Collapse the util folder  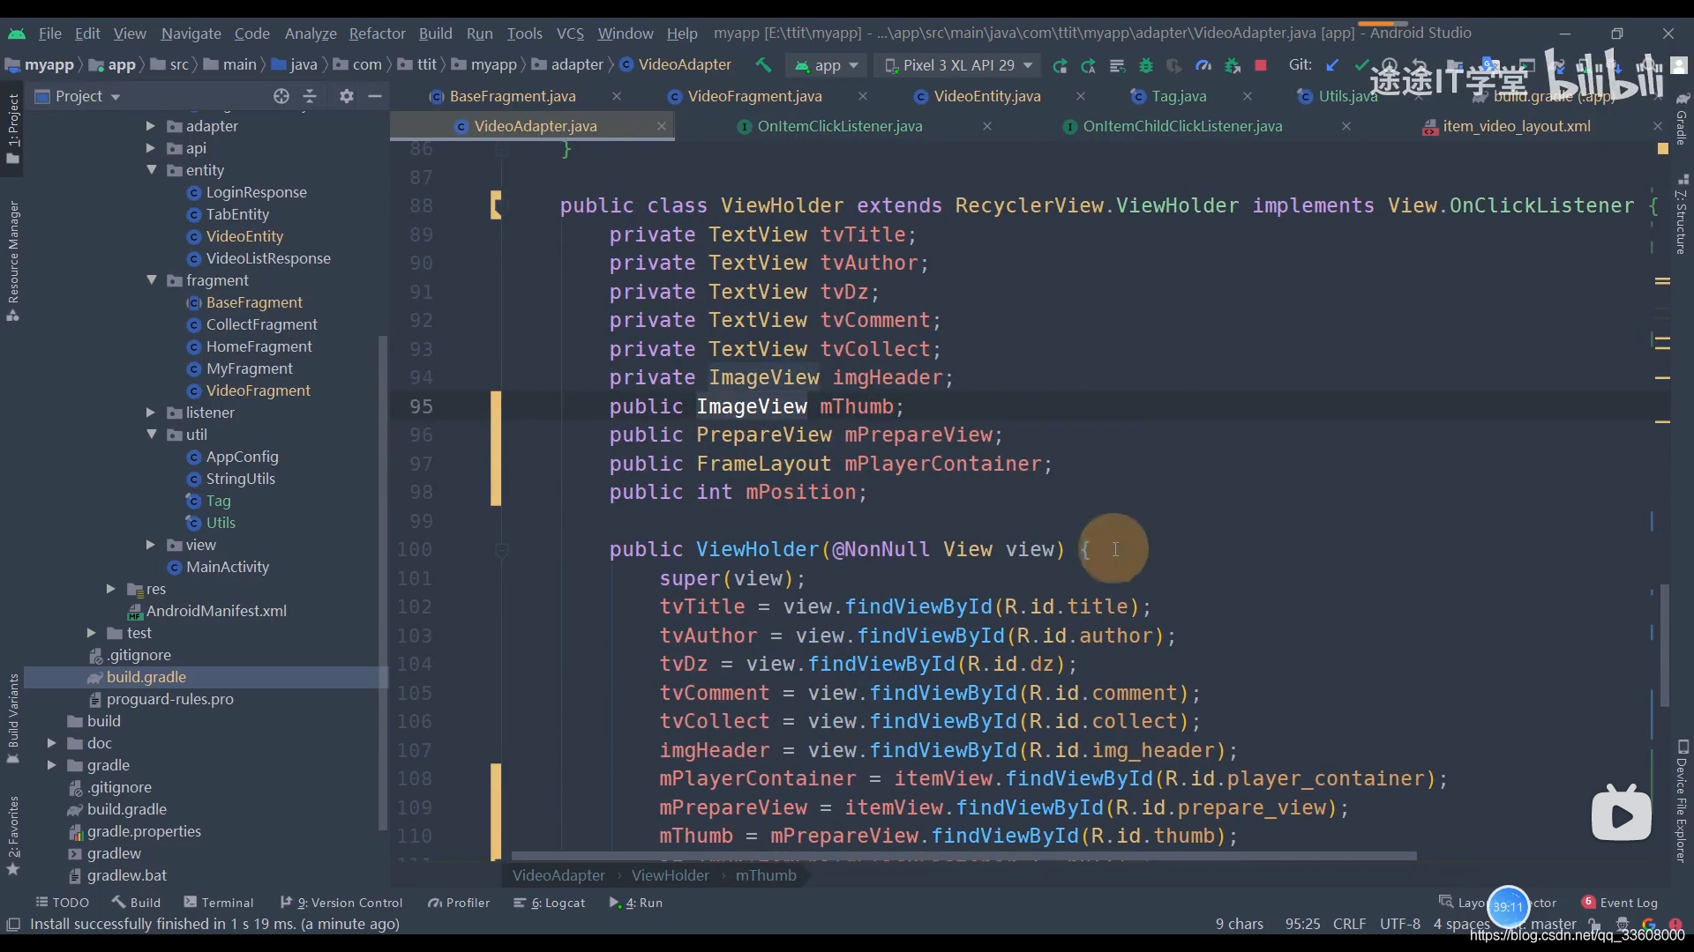coord(151,435)
